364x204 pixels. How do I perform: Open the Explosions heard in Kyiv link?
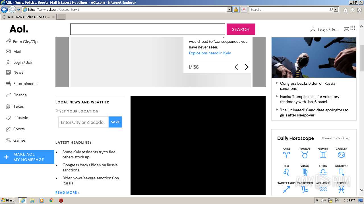point(210,53)
